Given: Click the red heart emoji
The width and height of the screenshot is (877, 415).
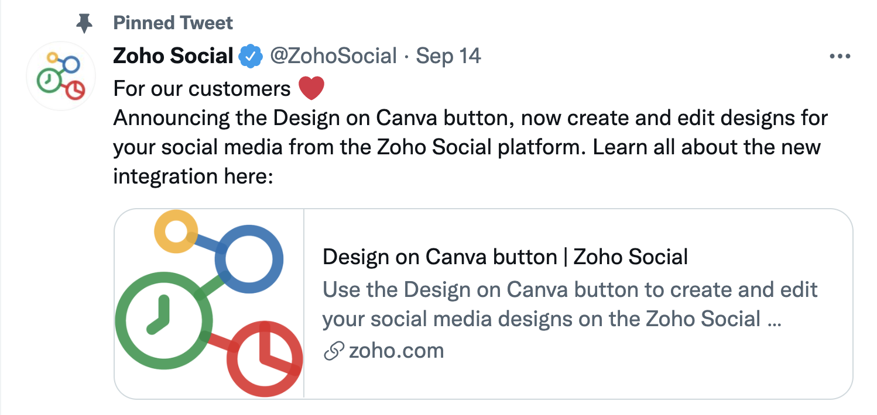Looking at the screenshot, I should 311,89.
